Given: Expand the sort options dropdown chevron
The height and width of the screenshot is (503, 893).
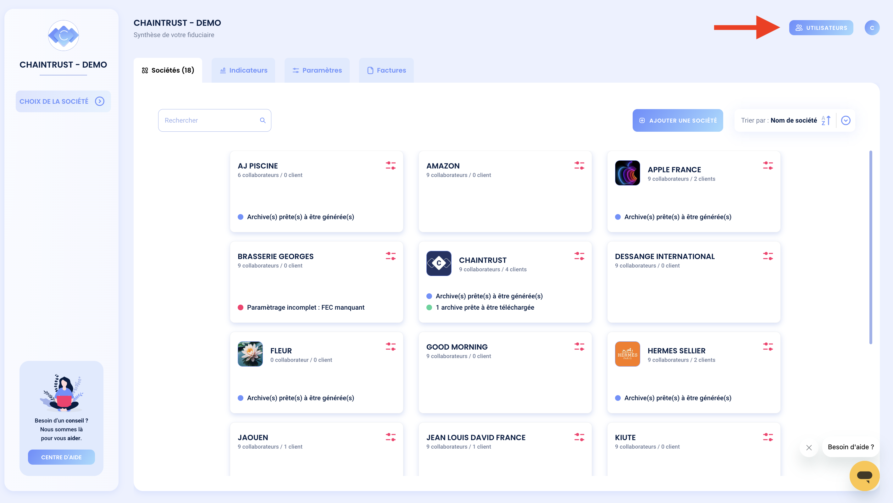Looking at the screenshot, I should tap(846, 120).
